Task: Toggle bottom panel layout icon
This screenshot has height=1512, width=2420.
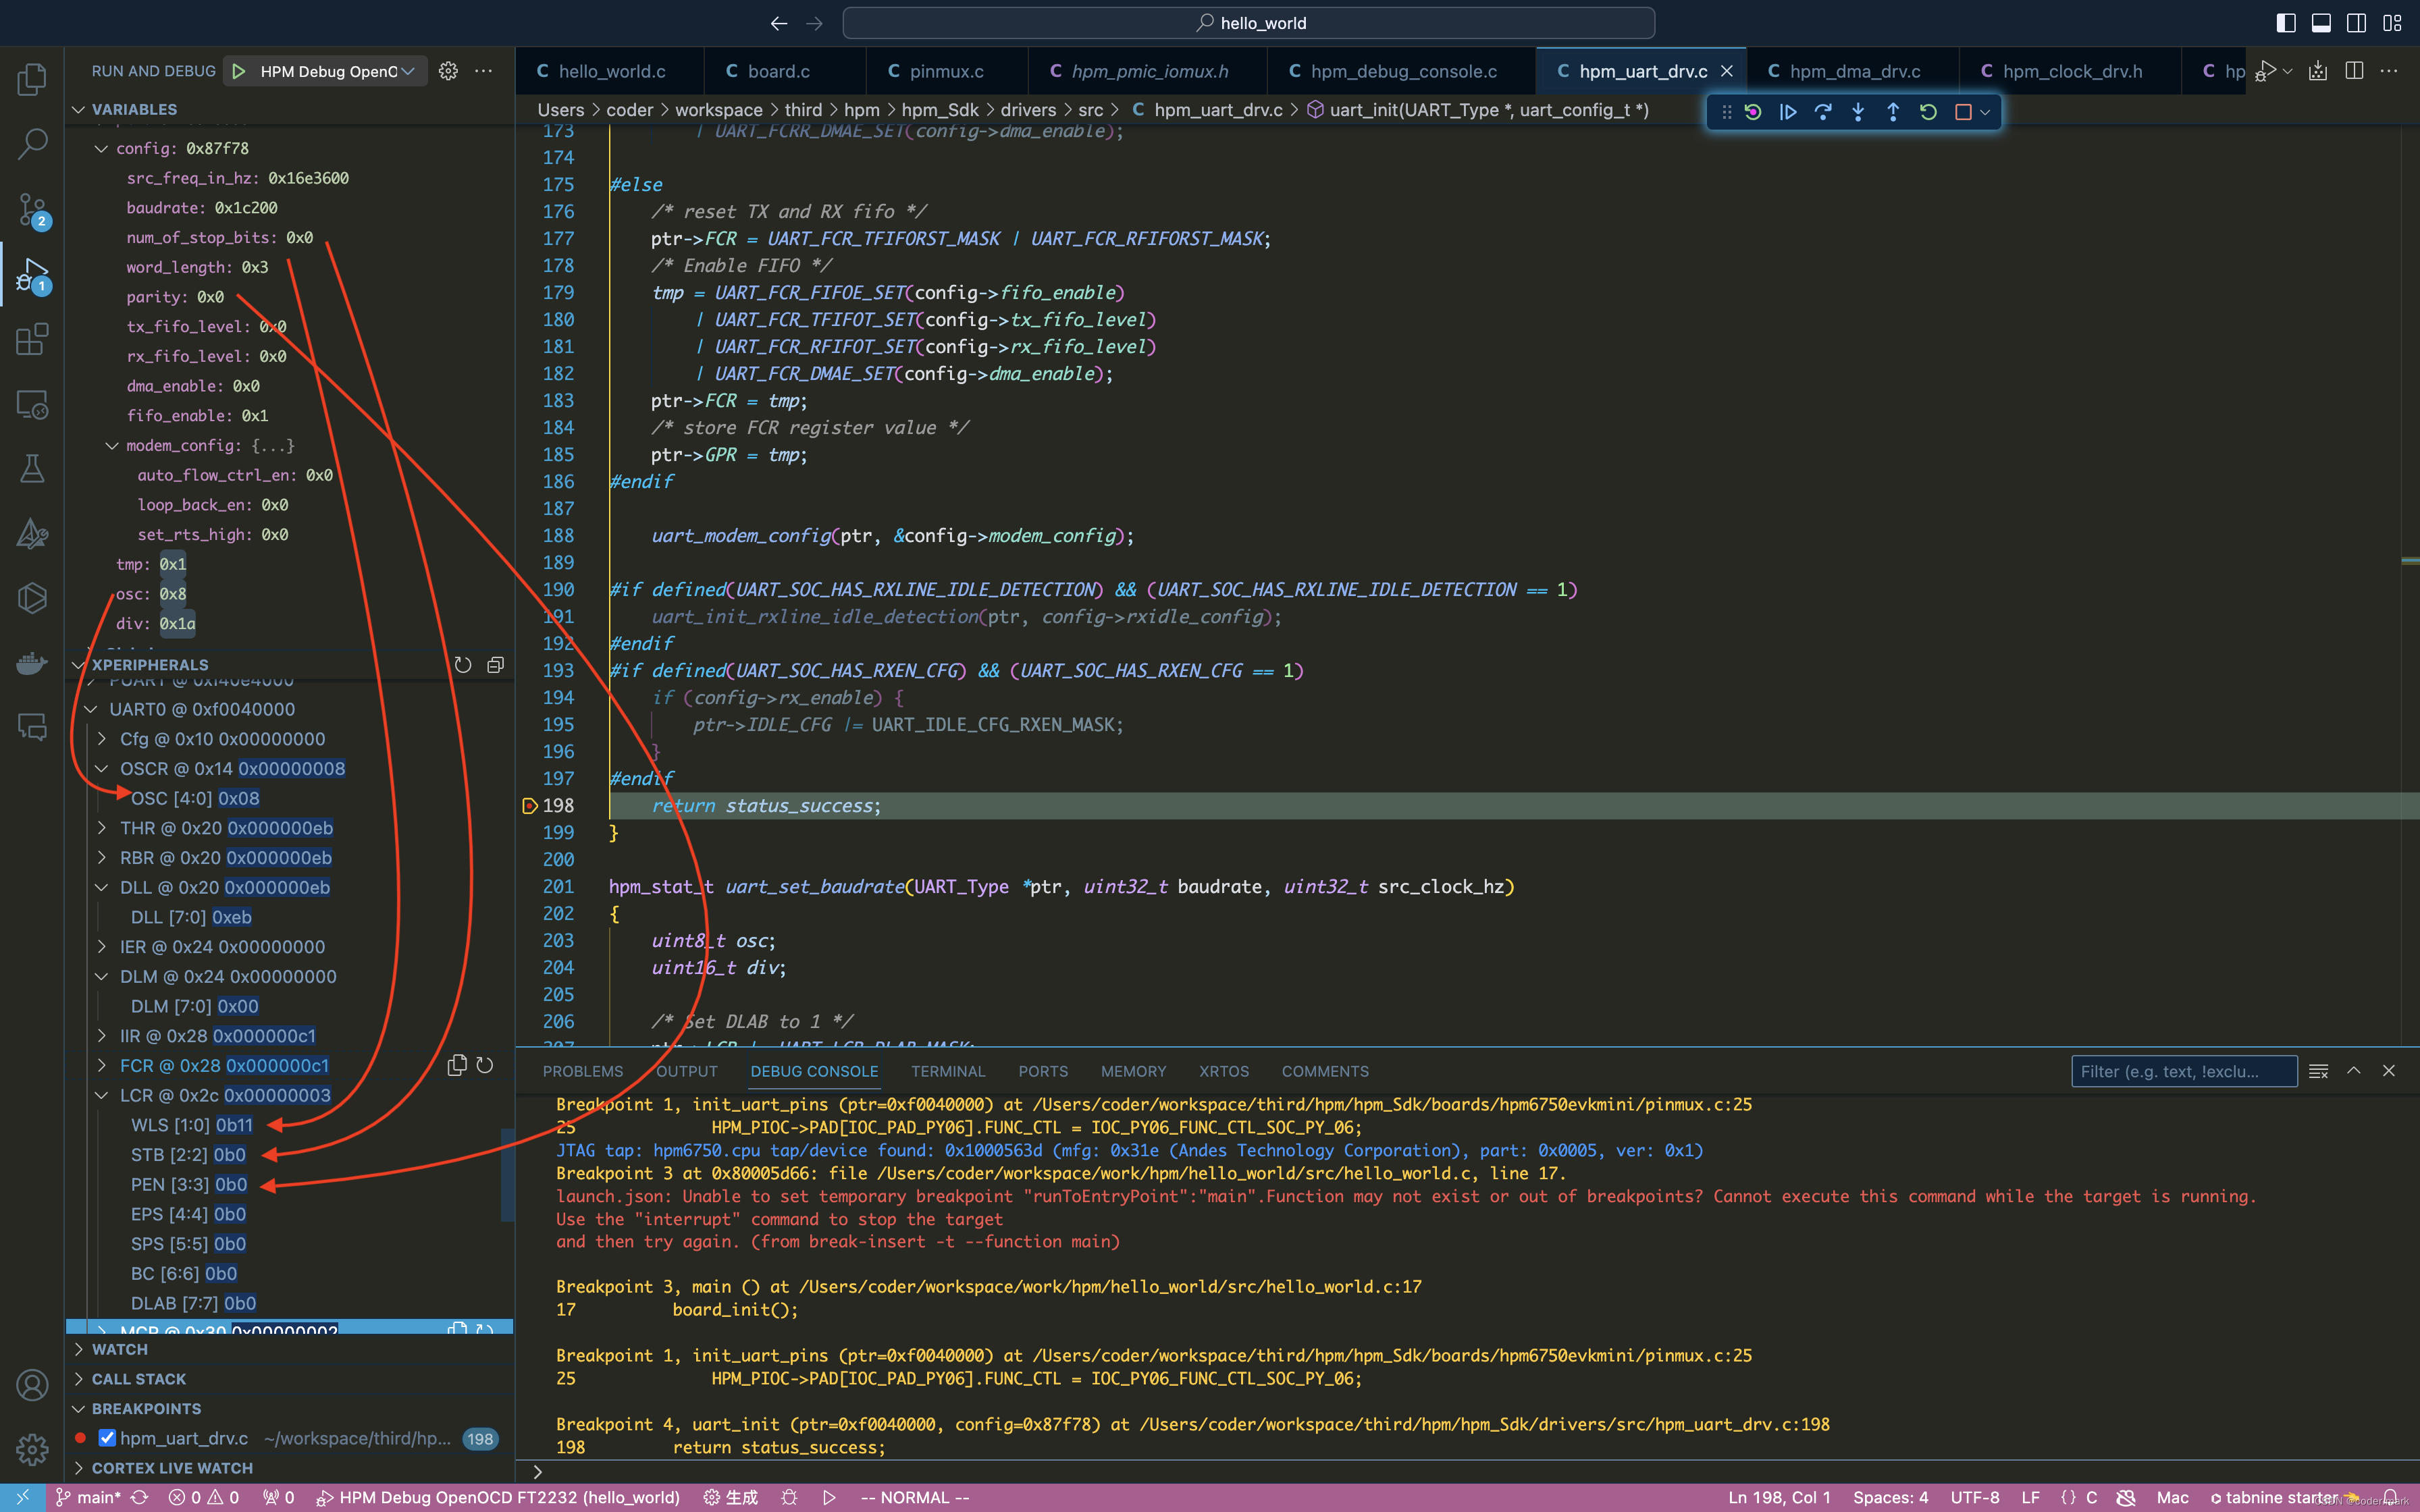Action: click(x=2321, y=23)
